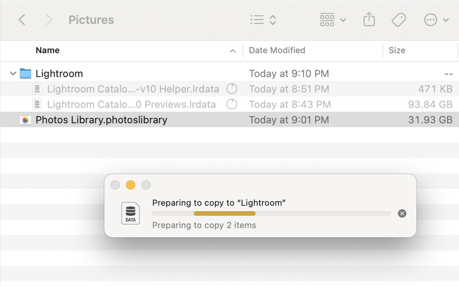The height and width of the screenshot is (286, 459).
Task: Click copy progress clock on Helper.lrdata row
Action: point(232,89)
